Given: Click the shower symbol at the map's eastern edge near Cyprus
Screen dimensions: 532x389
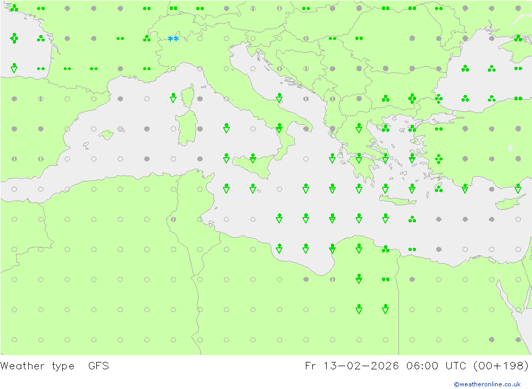Looking at the screenshot, I should point(518,188).
